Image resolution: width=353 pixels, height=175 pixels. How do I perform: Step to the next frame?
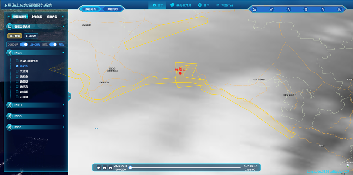[x=111, y=168]
